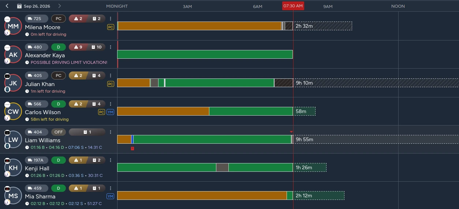The width and height of the screenshot is (459, 209).
Task: Open Julian Khan's avatar JK
Action: point(13,83)
